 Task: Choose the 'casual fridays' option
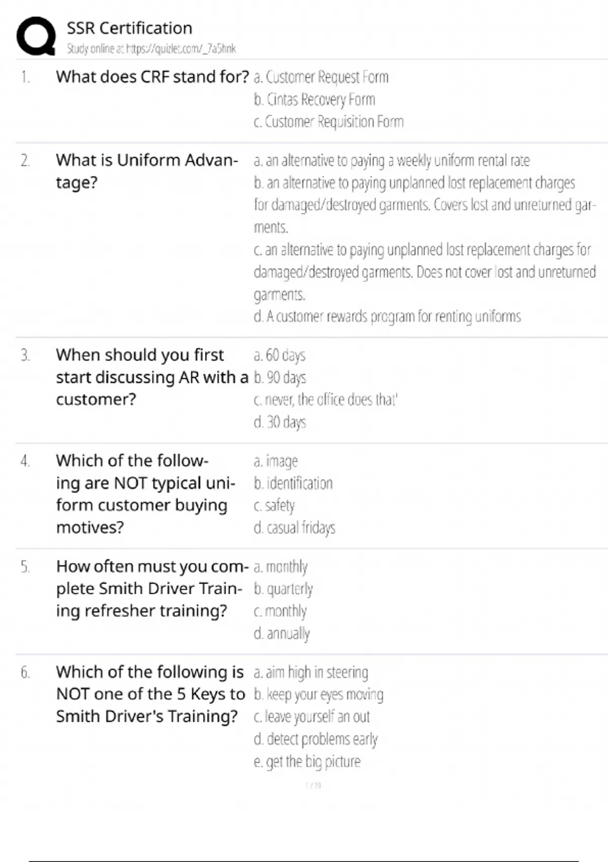294,528
